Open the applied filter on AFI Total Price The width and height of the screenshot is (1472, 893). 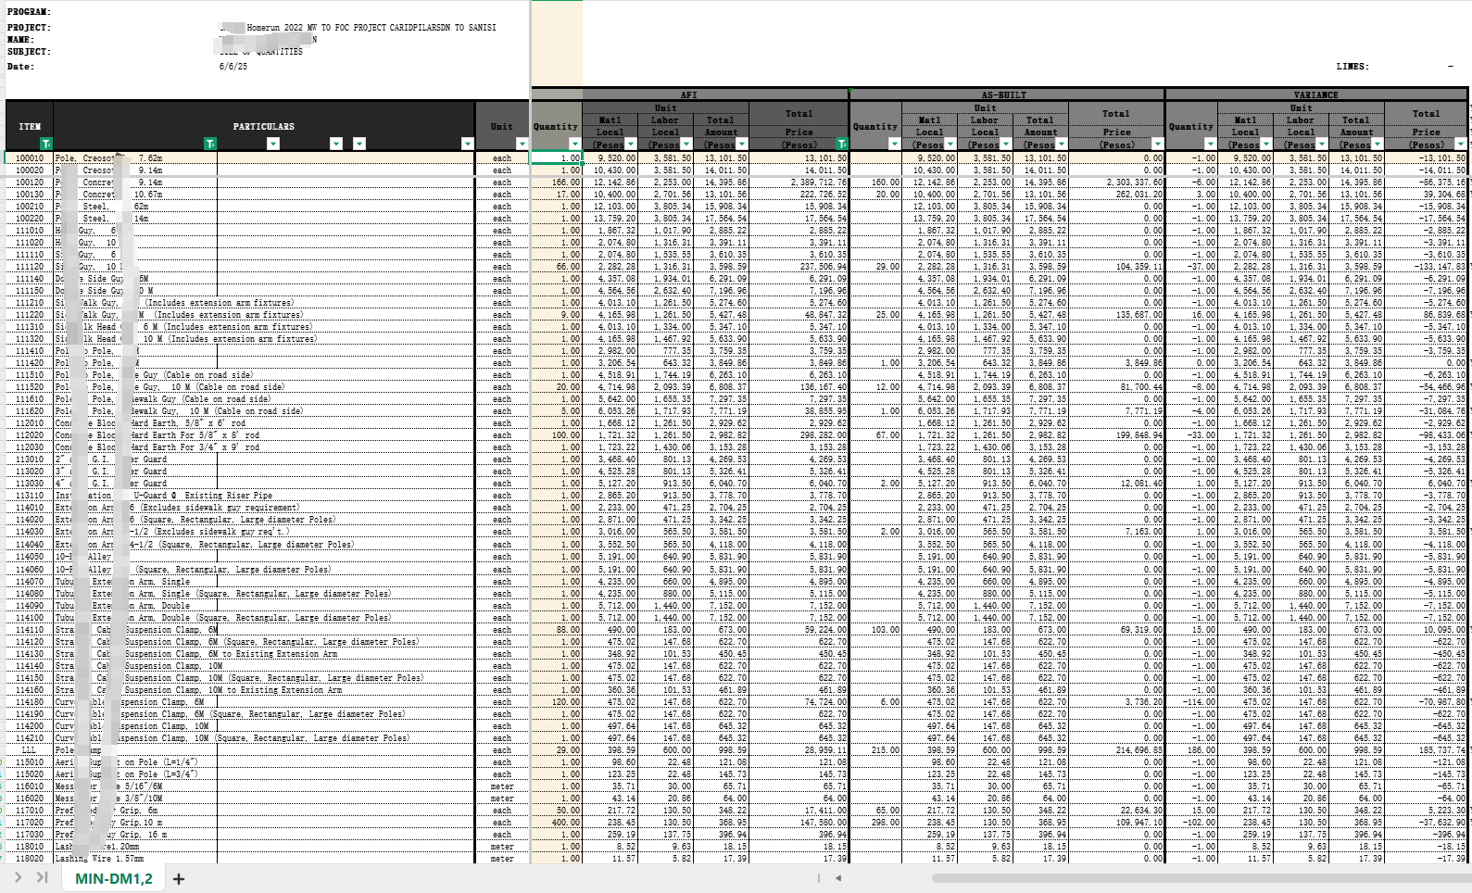[842, 144]
